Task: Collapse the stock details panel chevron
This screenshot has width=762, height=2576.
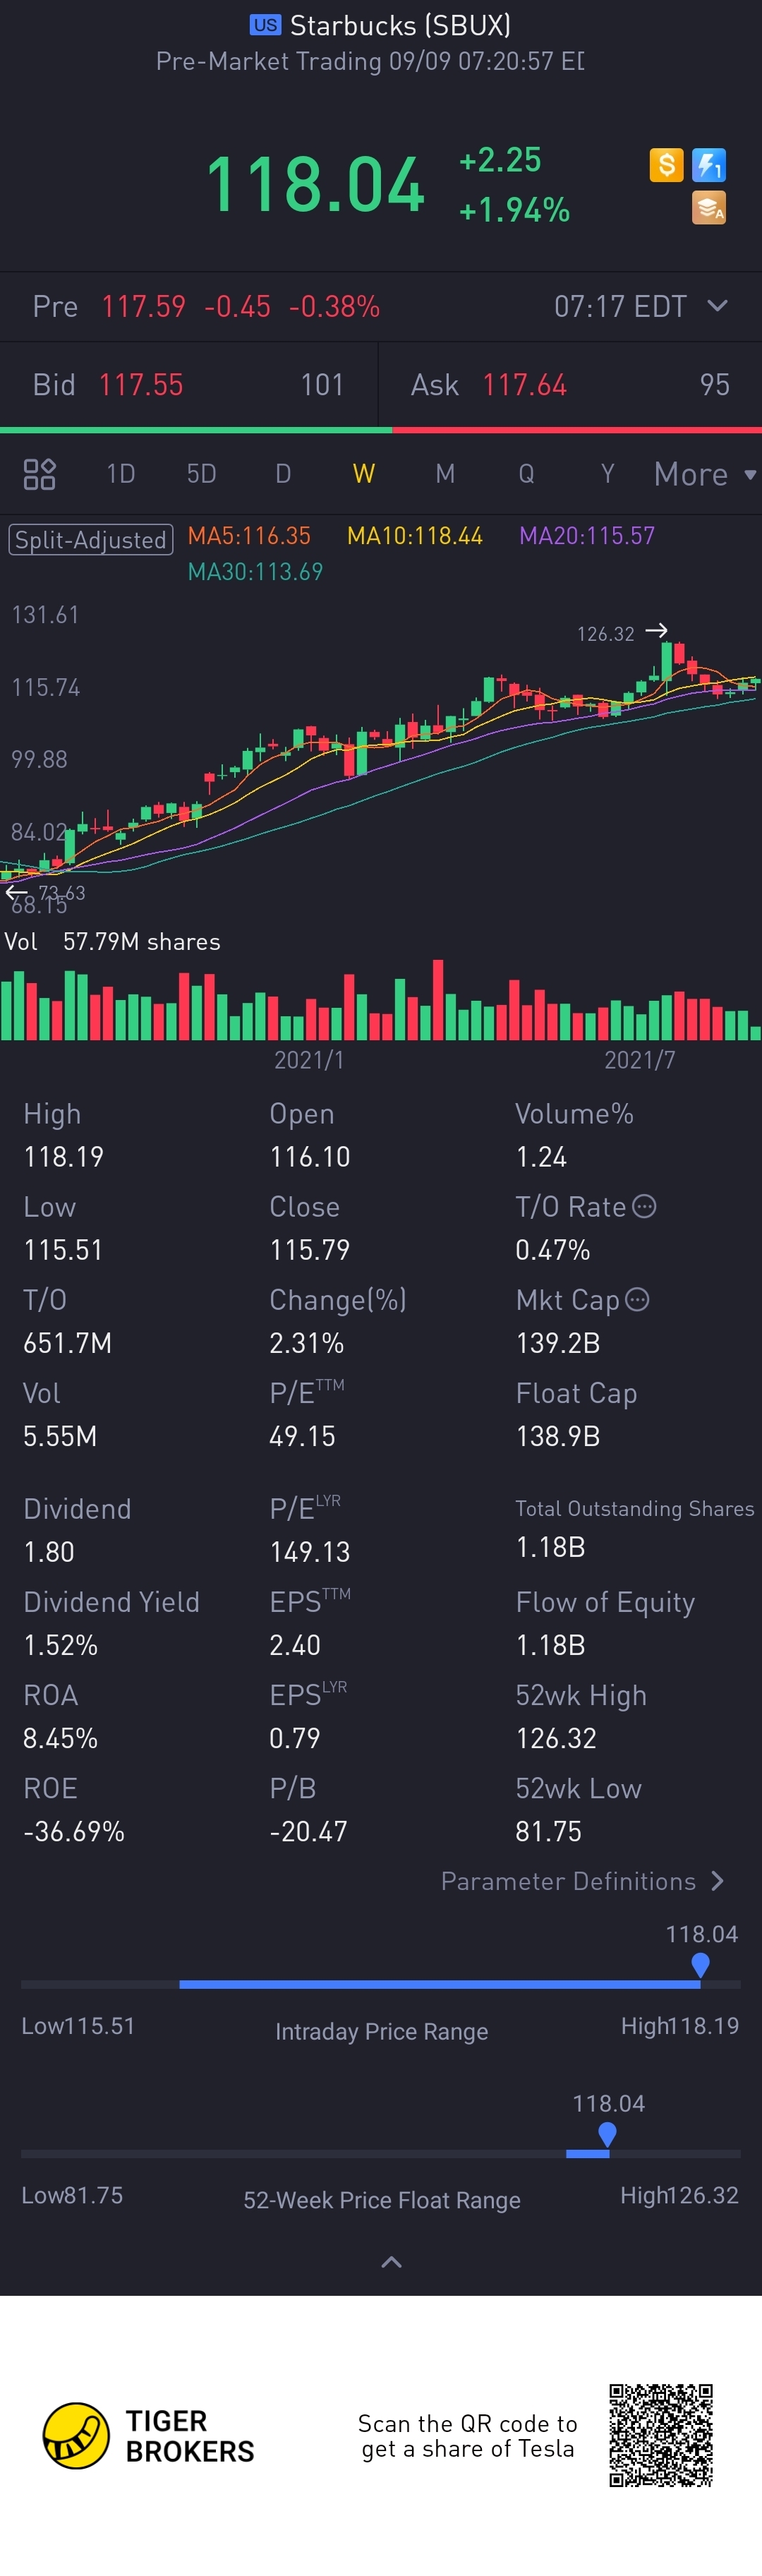Action: [392, 2262]
